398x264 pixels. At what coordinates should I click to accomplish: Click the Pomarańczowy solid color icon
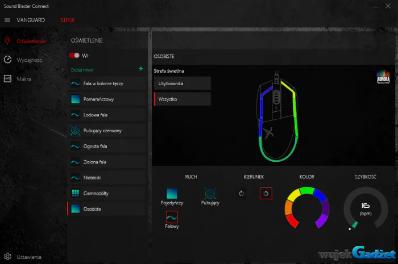tap(76, 99)
